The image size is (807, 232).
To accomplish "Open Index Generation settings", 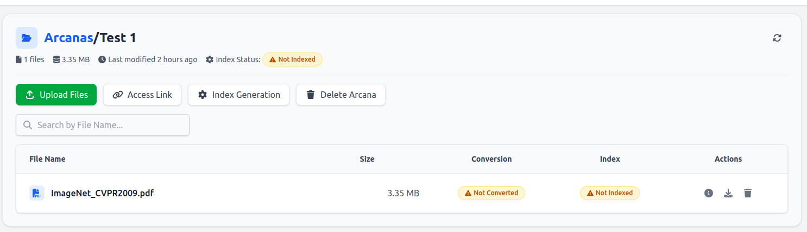I will point(238,95).
